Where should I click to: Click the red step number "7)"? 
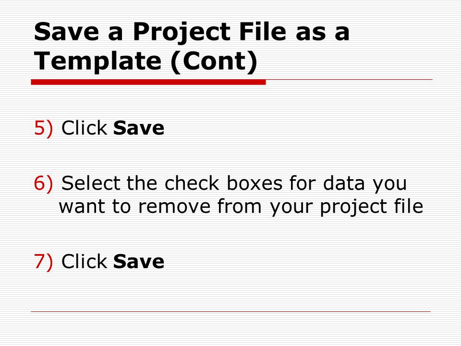pos(44,261)
